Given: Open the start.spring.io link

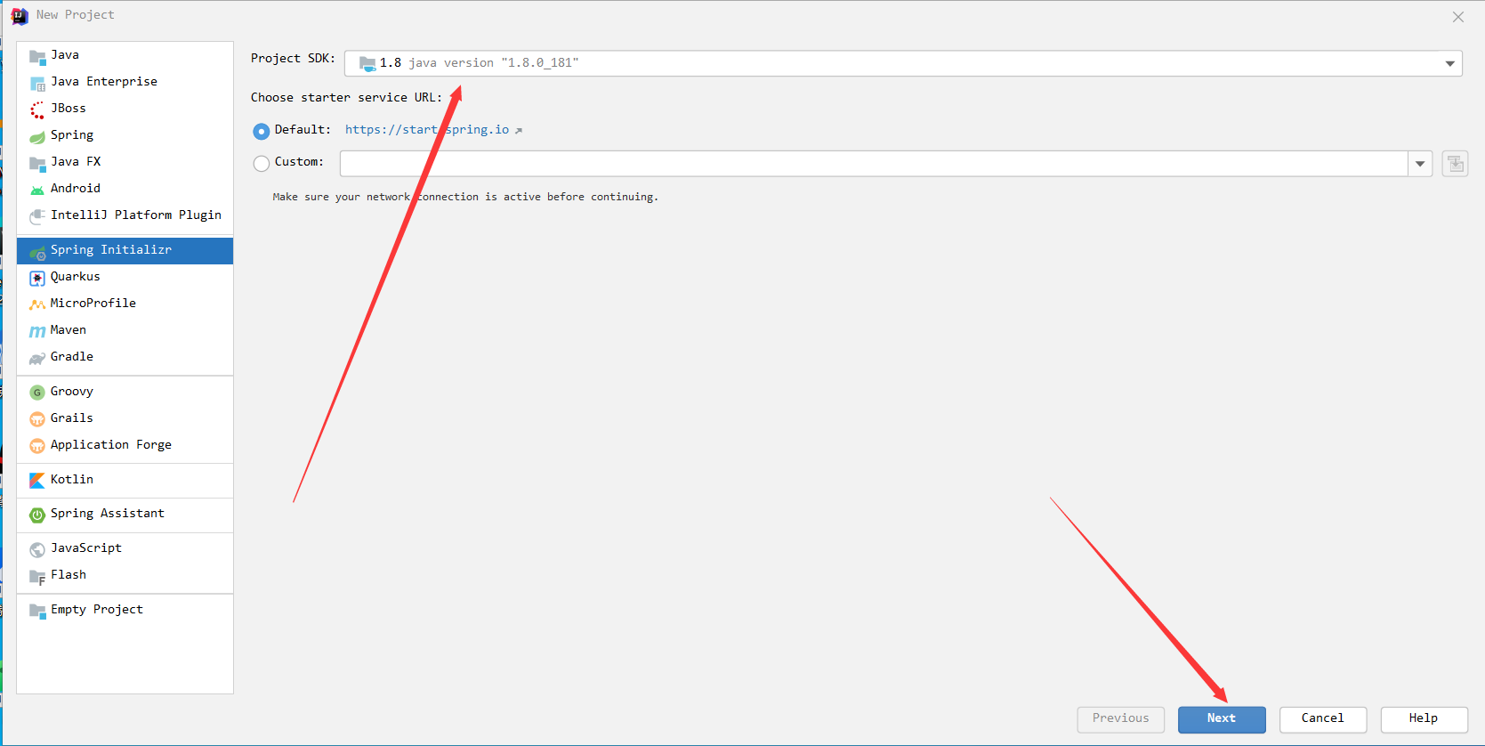Looking at the screenshot, I should pyautogui.click(x=427, y=130).
